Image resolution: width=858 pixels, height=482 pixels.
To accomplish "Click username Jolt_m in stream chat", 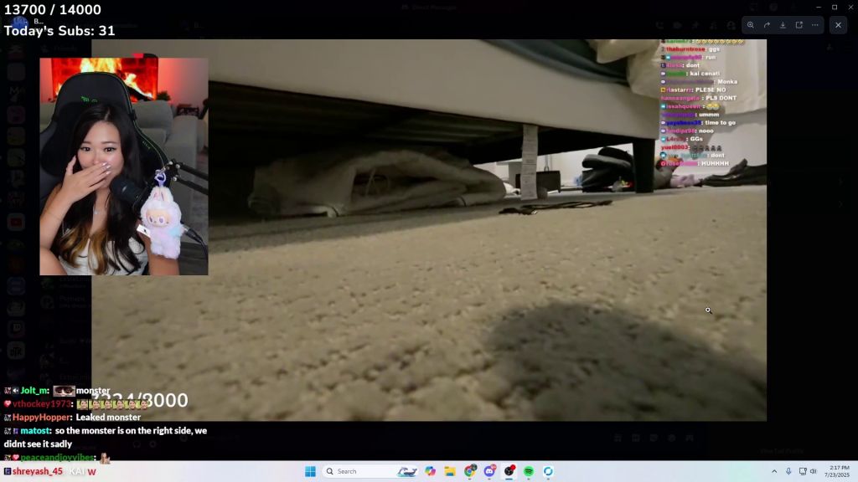I will (x=34, y=391).
